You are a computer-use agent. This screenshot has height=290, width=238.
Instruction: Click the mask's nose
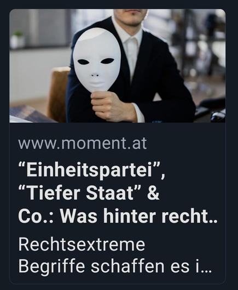(95, 74)
